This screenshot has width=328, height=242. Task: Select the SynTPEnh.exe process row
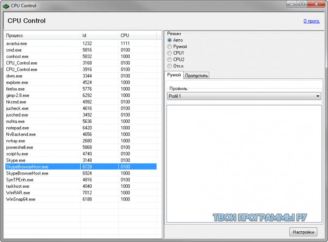(81, 180)
